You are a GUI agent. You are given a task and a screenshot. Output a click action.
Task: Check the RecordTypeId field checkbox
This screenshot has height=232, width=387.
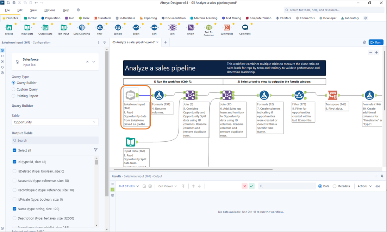click(14, 190)
